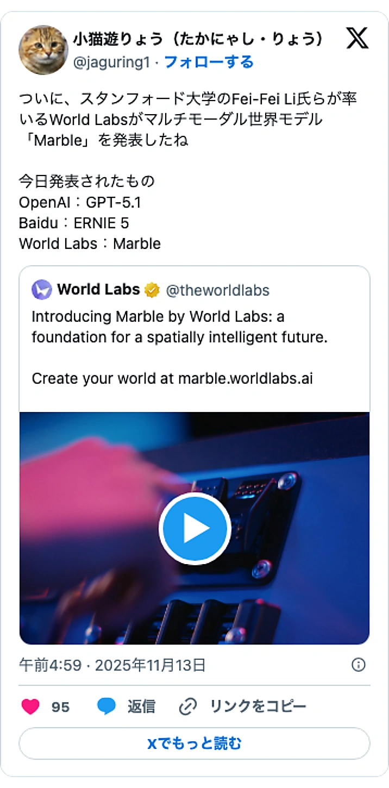Click the link-copy chain icon

[187, 706]
